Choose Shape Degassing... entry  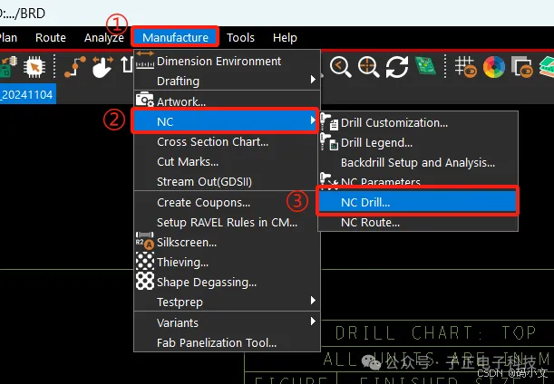coord(227,282)
